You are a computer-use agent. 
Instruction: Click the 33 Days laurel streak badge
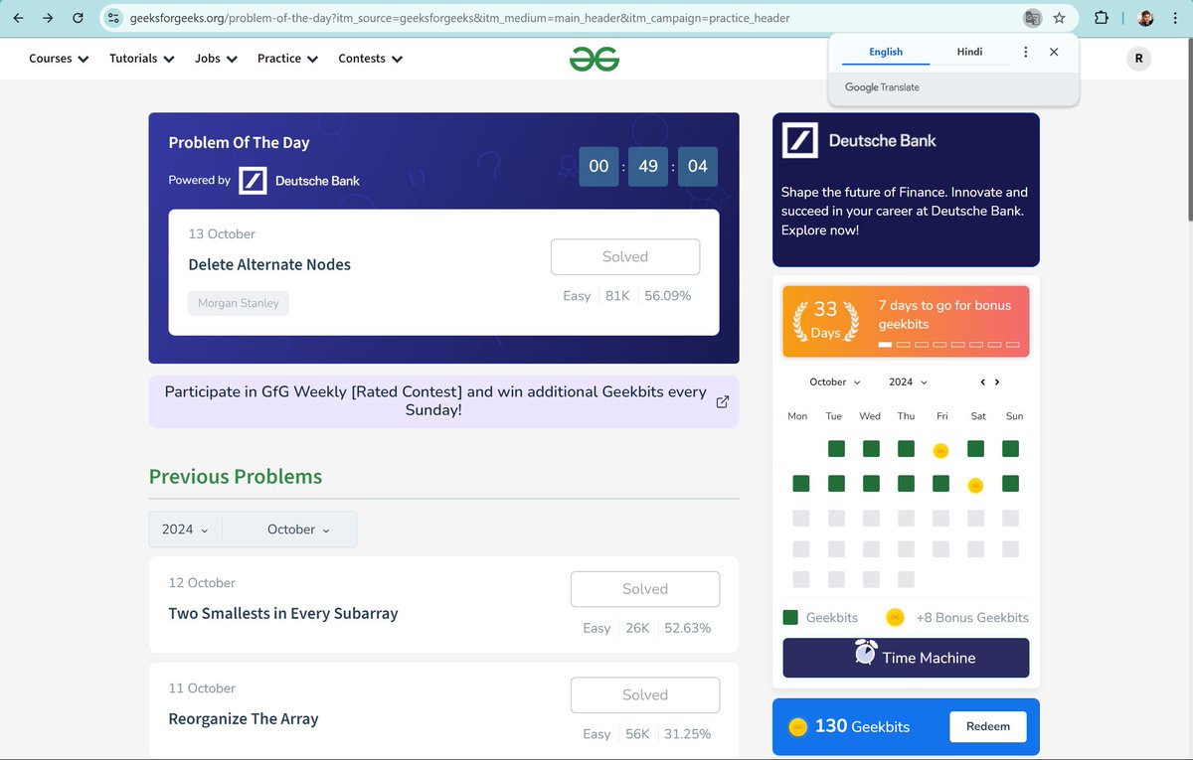point(824,320)
